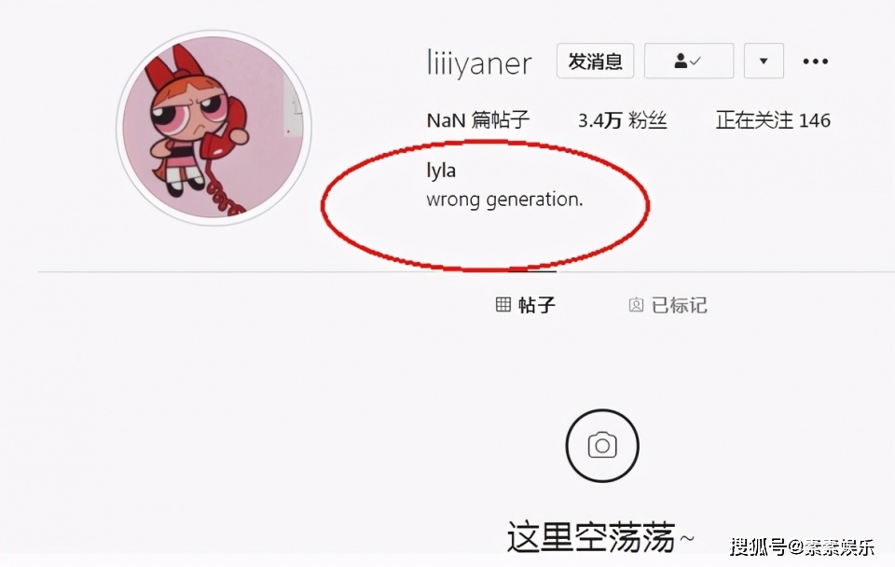Open the three-dots more options menu
The height and width of the screenshot is (567, 895).
click(x=816, y=62)
